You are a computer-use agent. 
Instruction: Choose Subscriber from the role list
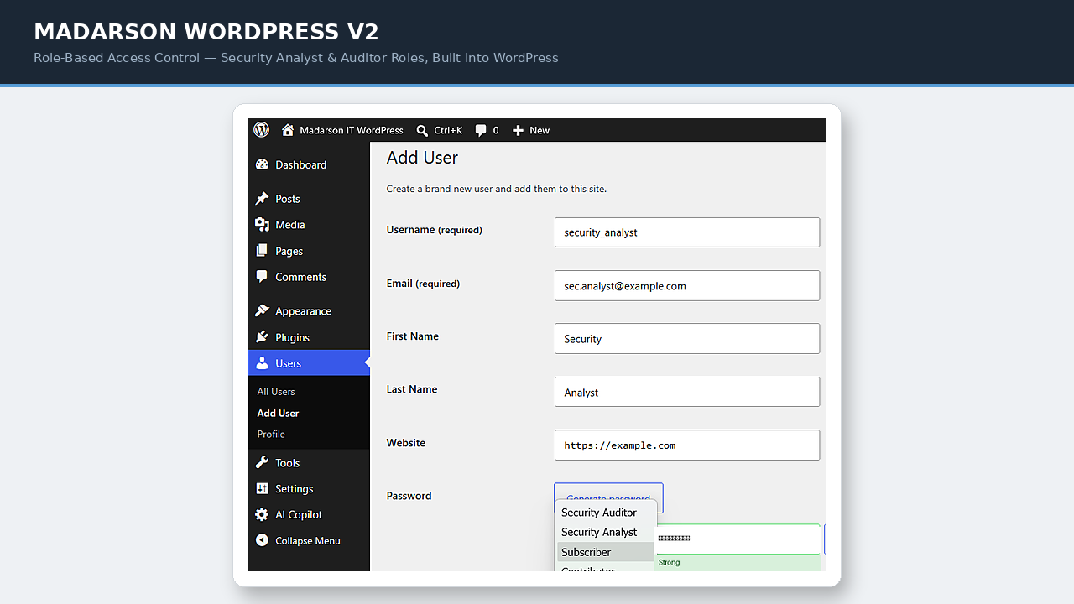pyautogui.click(x=605, y=552)
